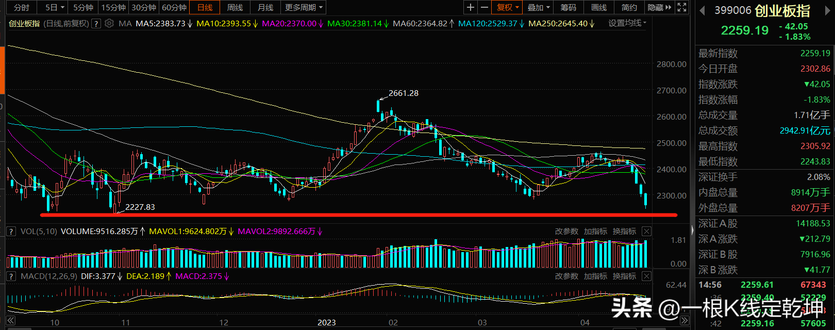This screenshot has width=835, height=330.
Task: Click the MA5:2383.73 indicator label
Action: (x=164, y=23)
